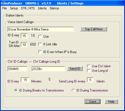Open the DTR / RTS menu
125x111 pixels.
click(x=28, y=8)
